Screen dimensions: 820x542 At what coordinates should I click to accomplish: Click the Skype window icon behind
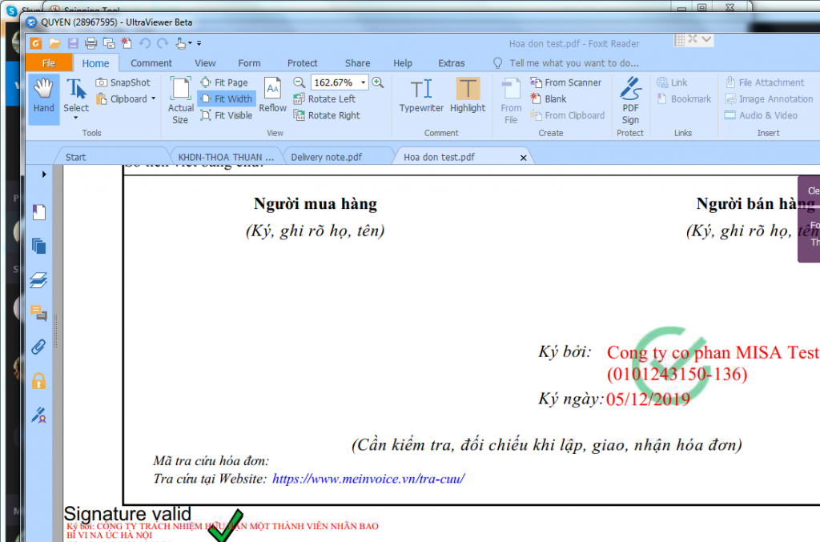point(12,10)
